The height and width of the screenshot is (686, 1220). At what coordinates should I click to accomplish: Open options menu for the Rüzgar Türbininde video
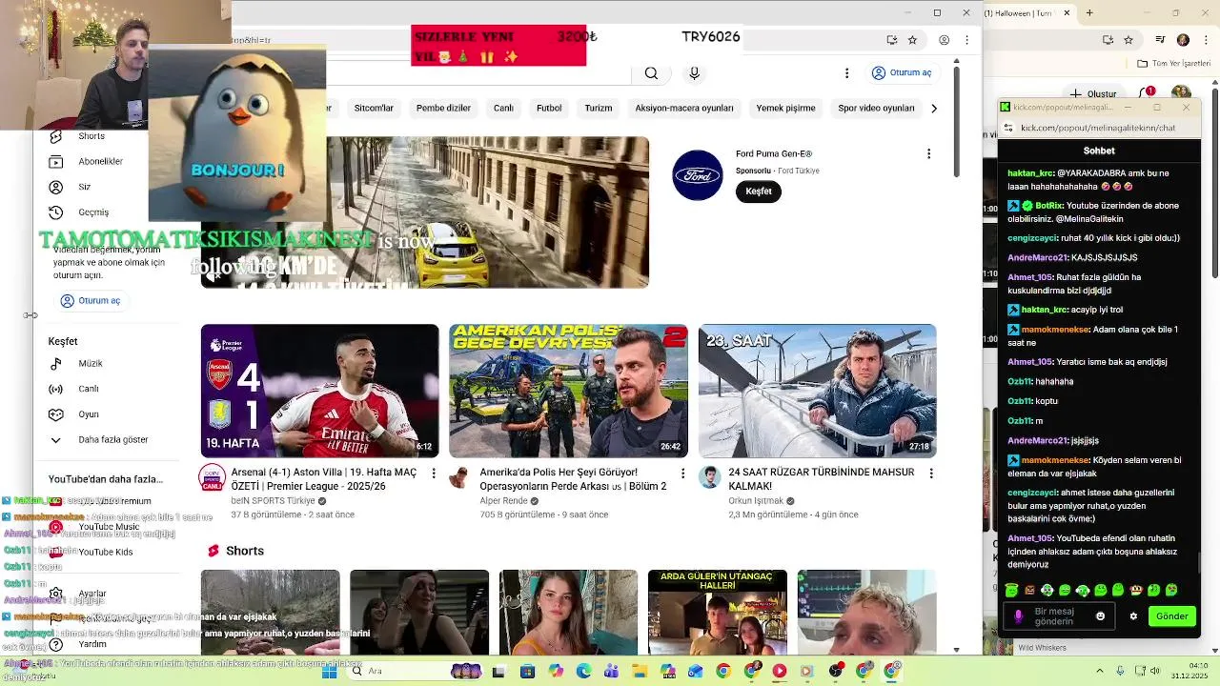[x=931, y=473]
